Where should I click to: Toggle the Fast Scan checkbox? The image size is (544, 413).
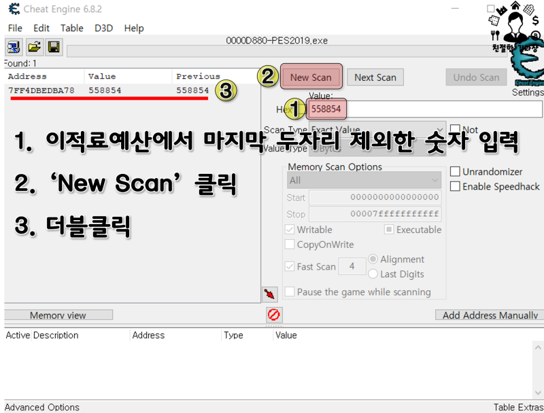(x=290, y=266)
